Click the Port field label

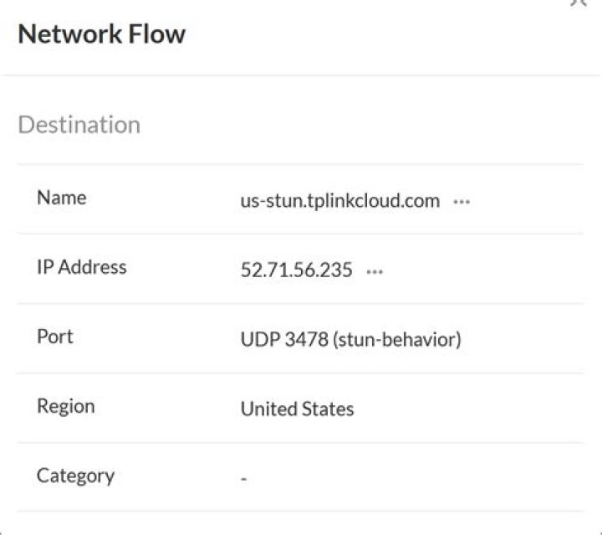tap(55, 337)
